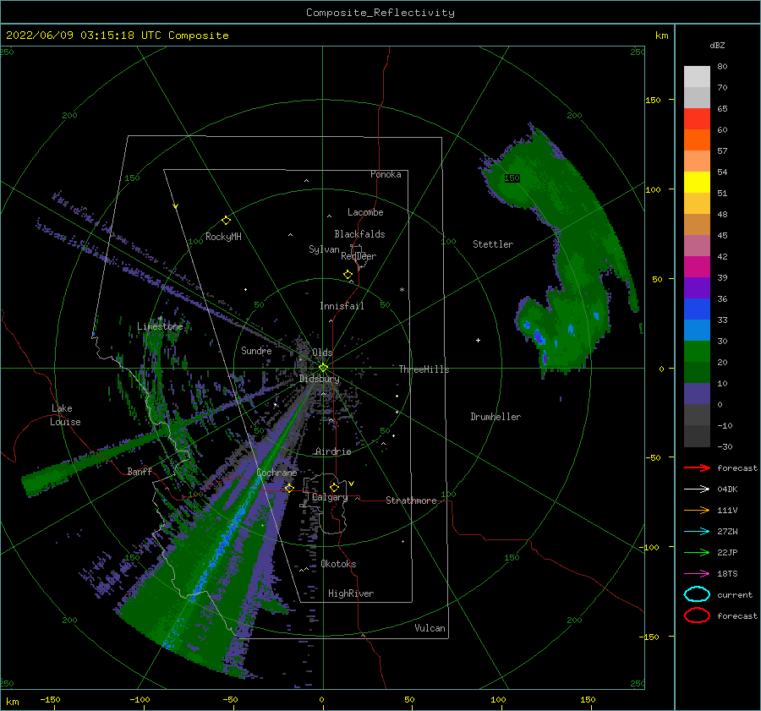Click the red 60-65 dBZ color swatch
761x711 pixels.
tap(697, 118)
